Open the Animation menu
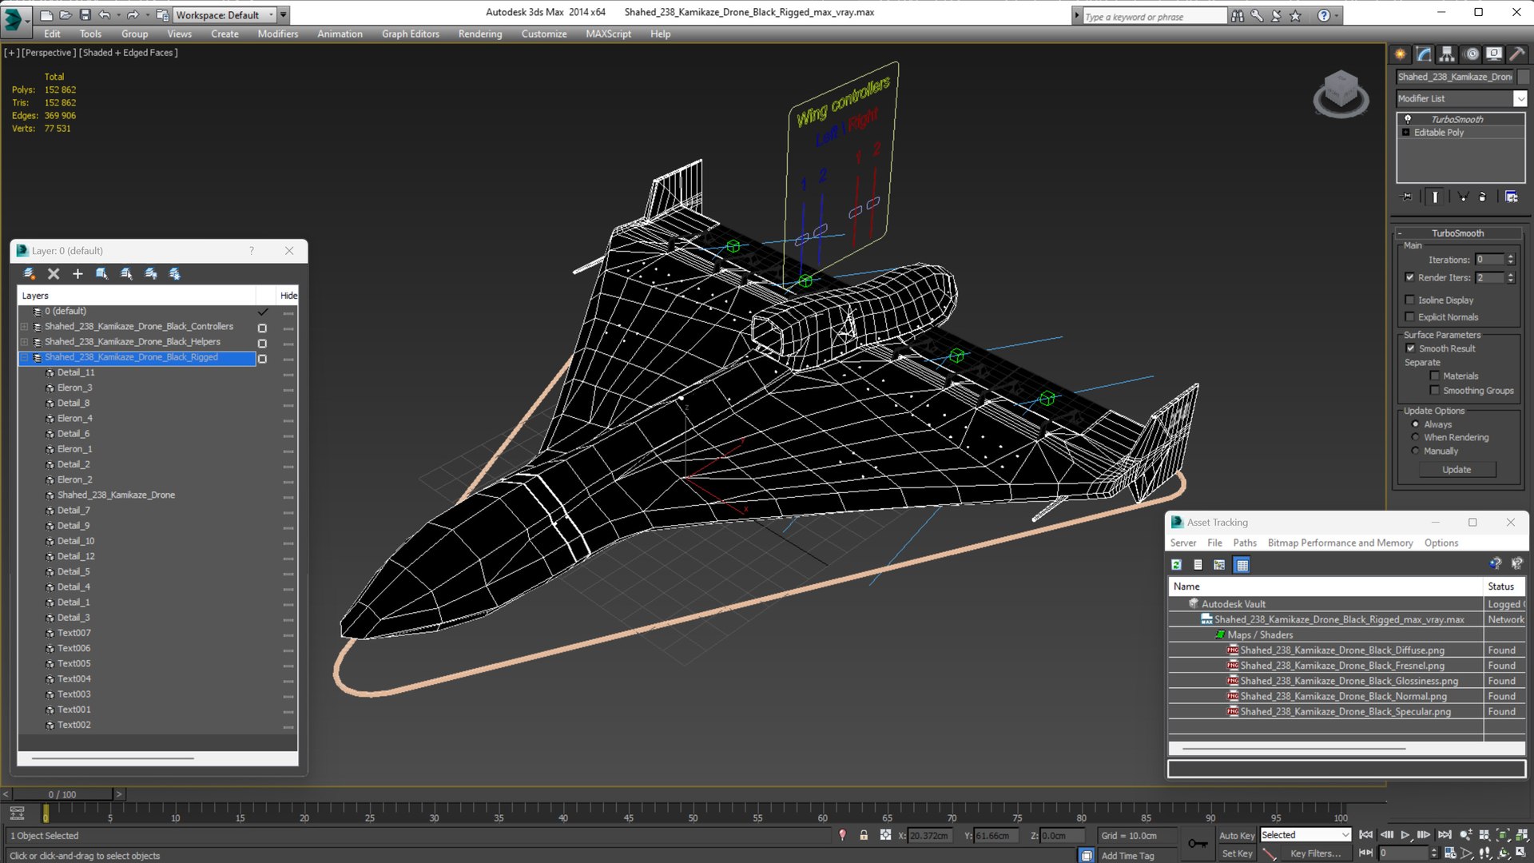 [340, 34]
